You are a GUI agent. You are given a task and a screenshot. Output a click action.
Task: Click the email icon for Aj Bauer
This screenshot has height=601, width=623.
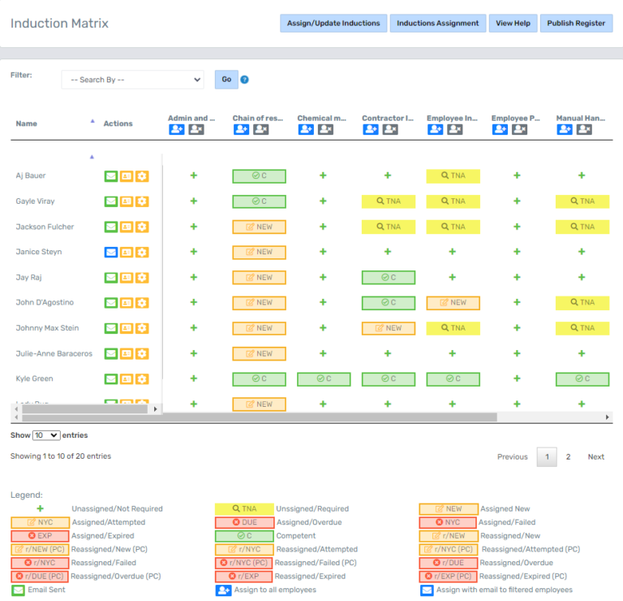click(x=110, y=176)
